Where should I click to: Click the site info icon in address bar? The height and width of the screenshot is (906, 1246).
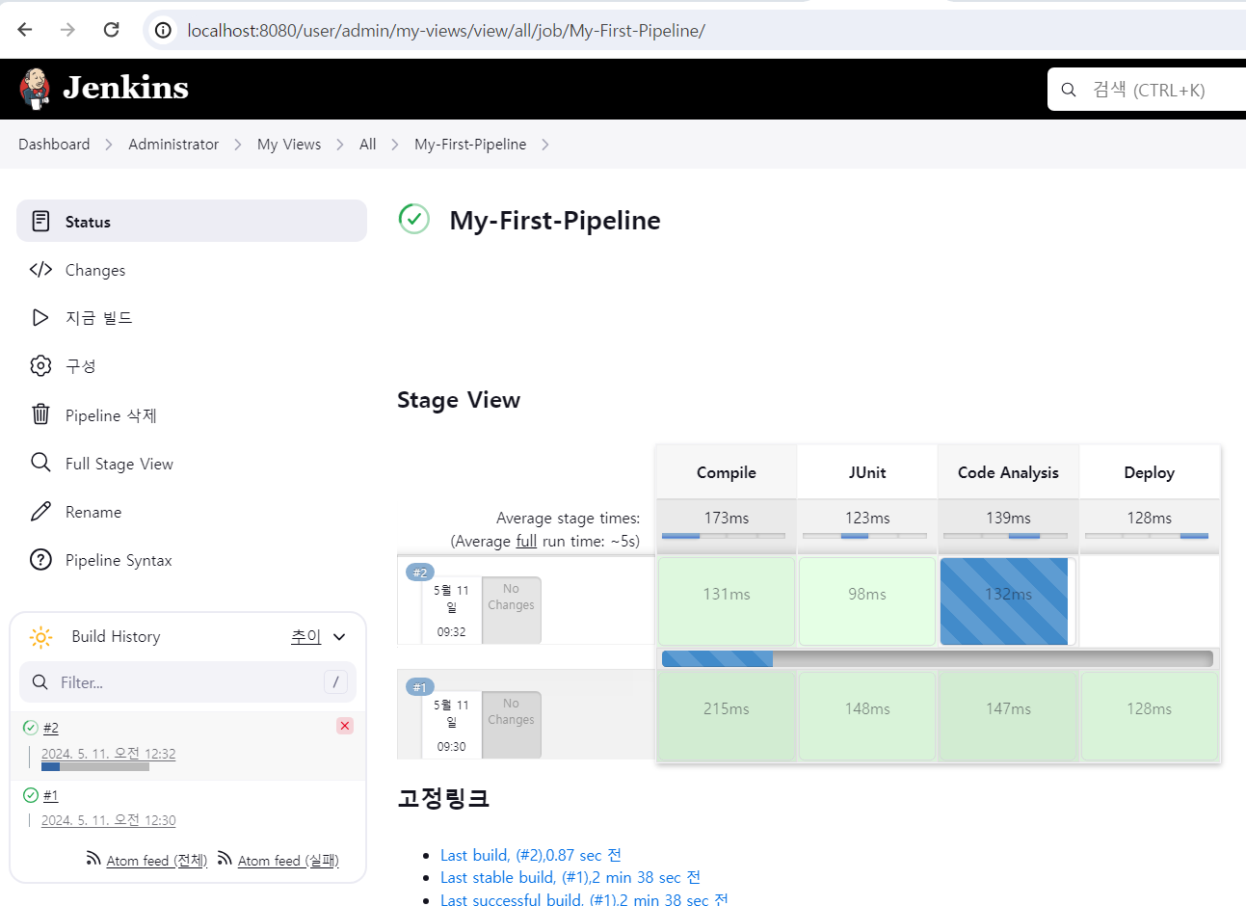click(x=164, y=30)
